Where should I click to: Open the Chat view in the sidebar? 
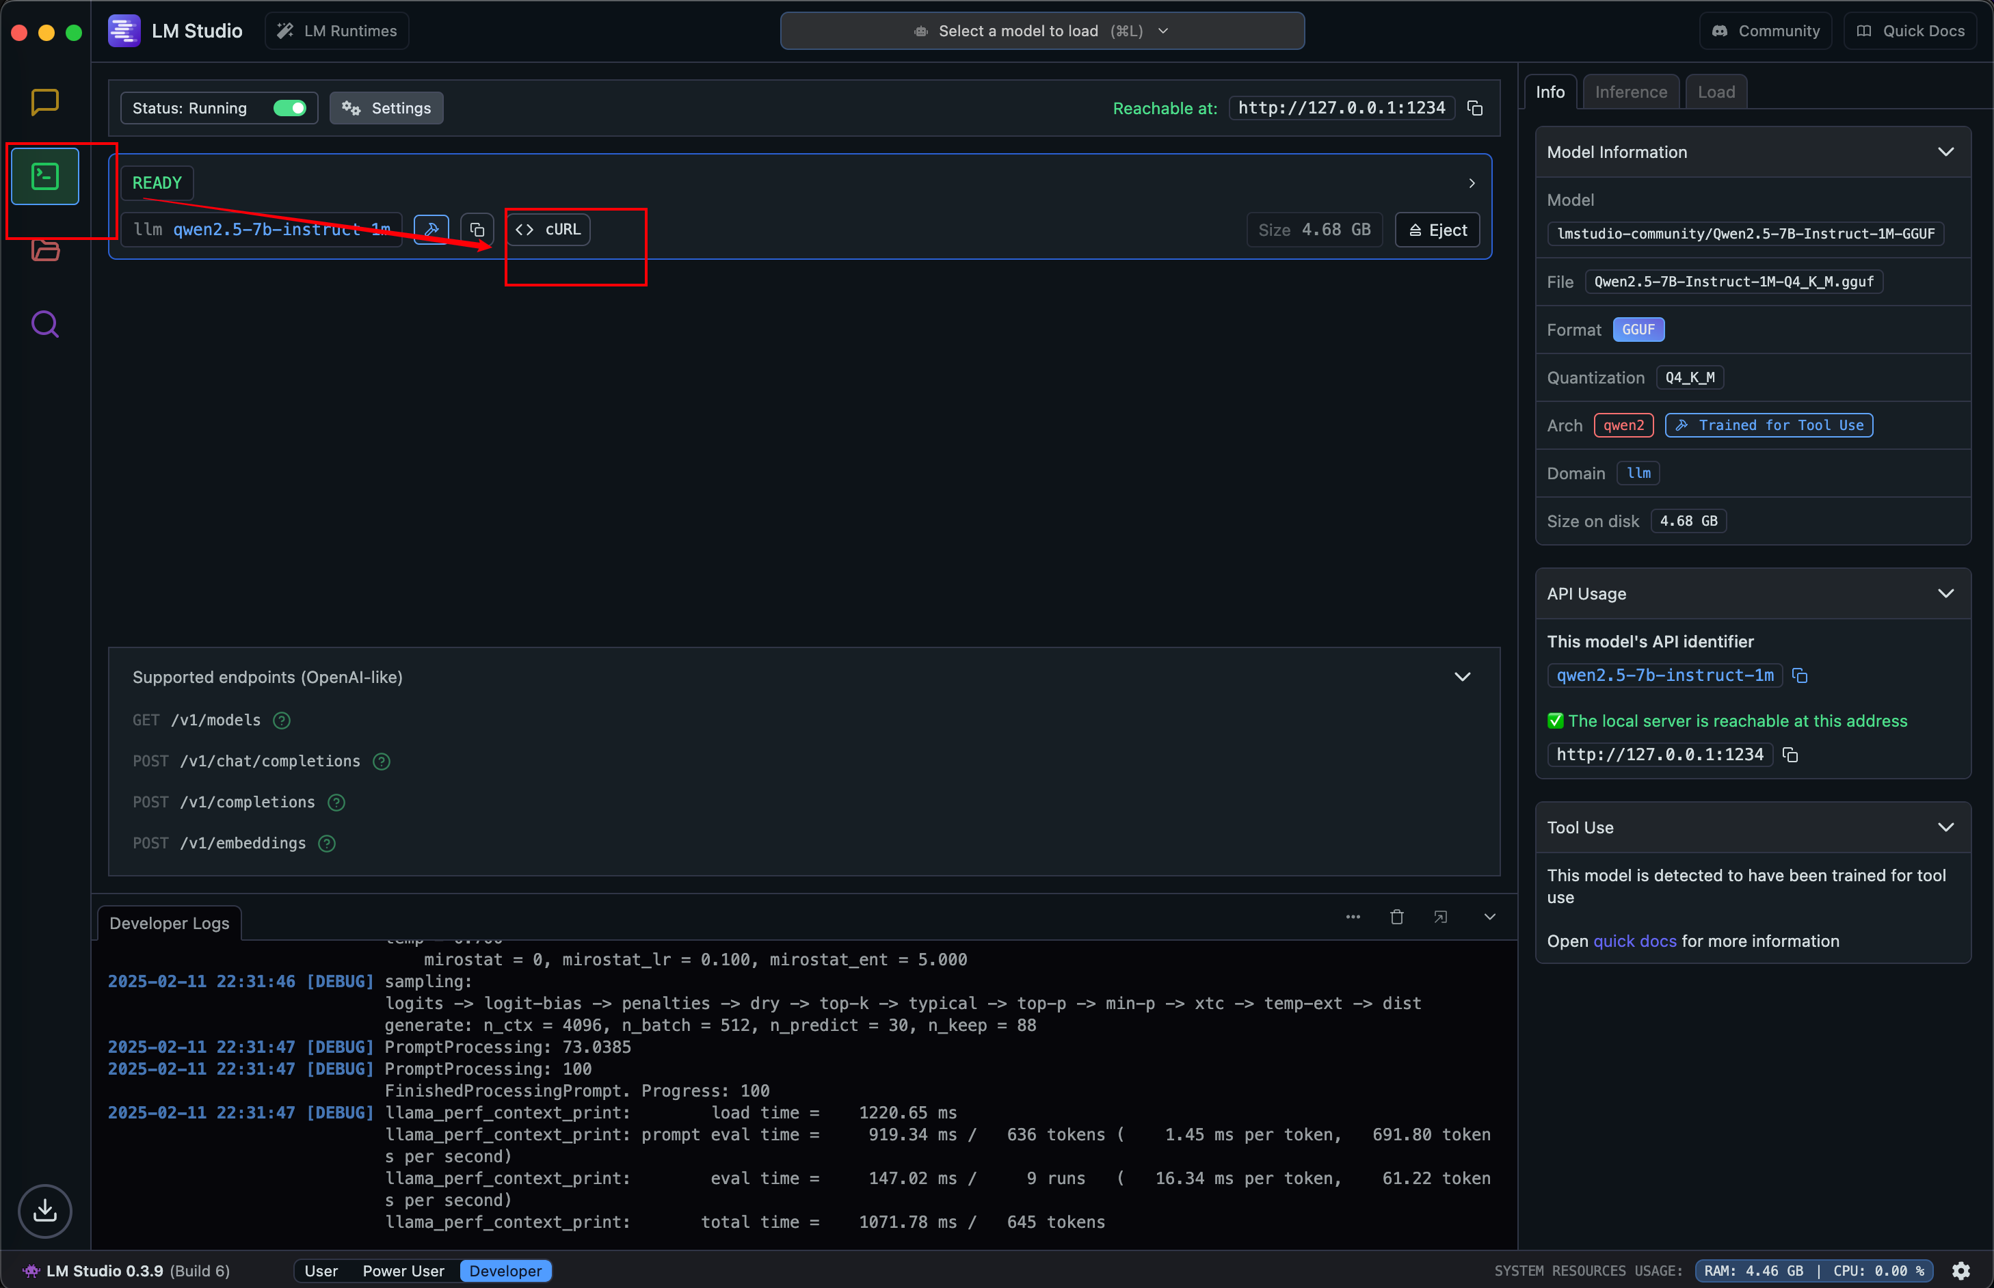[x=45, y=102]
